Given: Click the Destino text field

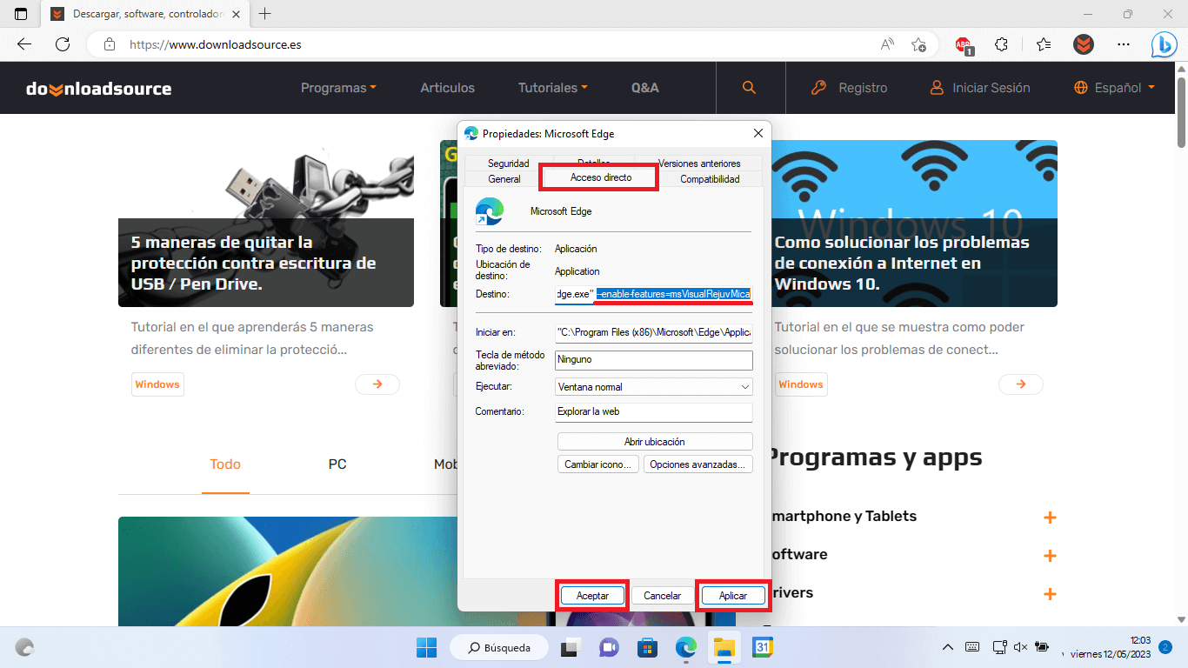Looking at the screenshot, I should tap(654, 294).
